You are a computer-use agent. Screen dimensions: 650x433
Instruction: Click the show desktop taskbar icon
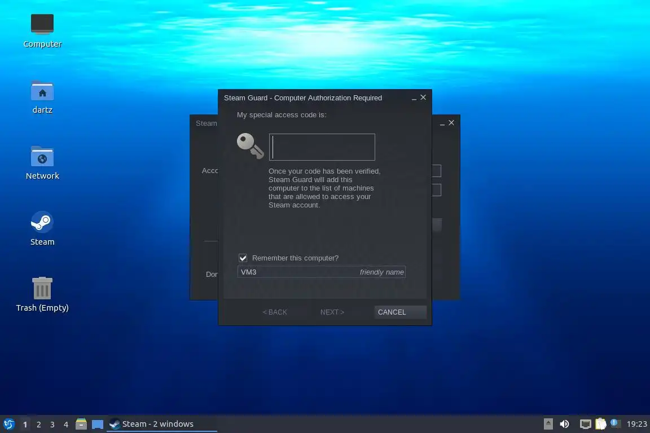[98, 425]
